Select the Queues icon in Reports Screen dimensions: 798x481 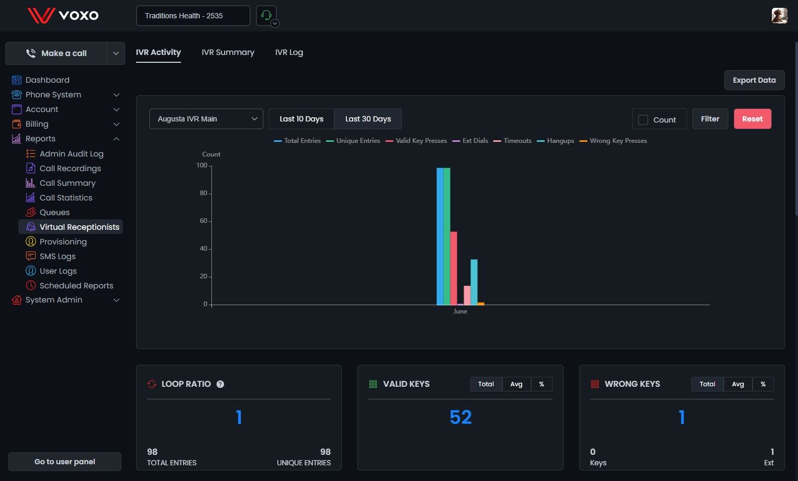pos(31,212)
